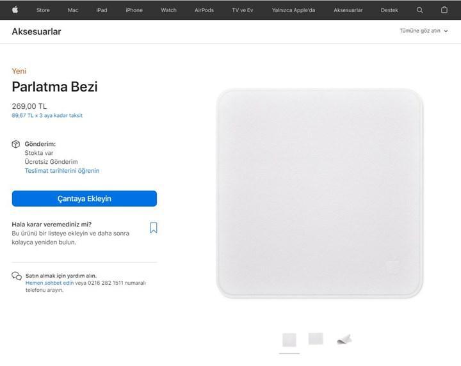Select the folded cloth thumbnail

coord(344,339)
